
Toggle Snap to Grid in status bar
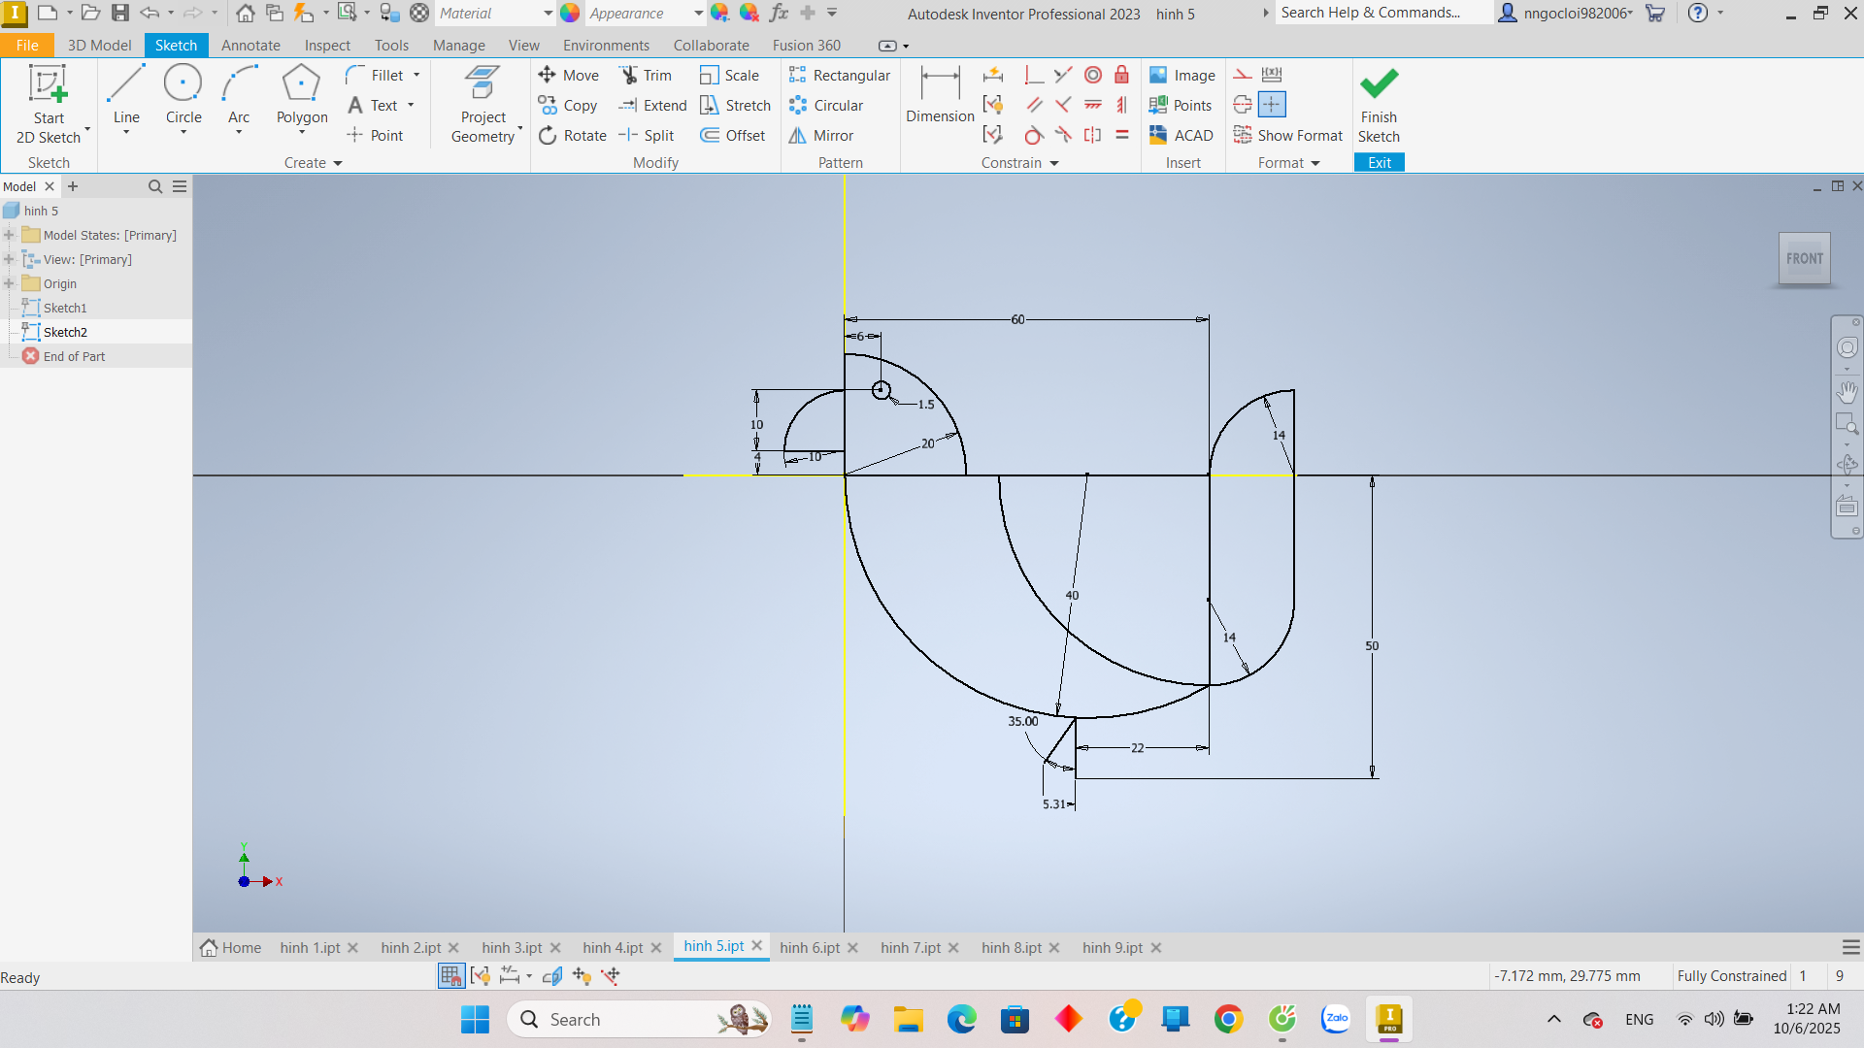pyautogui.click(x=451, y=976)
